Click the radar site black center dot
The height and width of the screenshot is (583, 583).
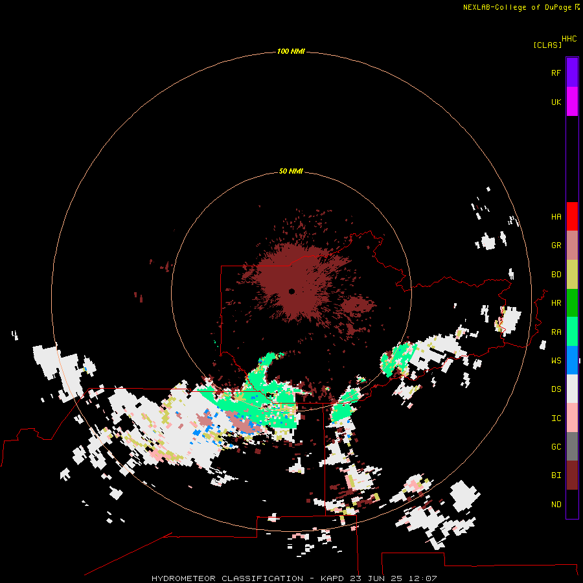(x=291, y=291)
